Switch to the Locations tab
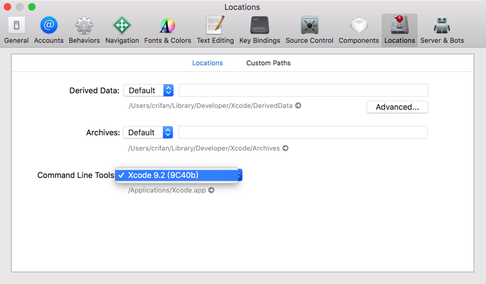This screenshot has height=284, width=486. point(207,63)
